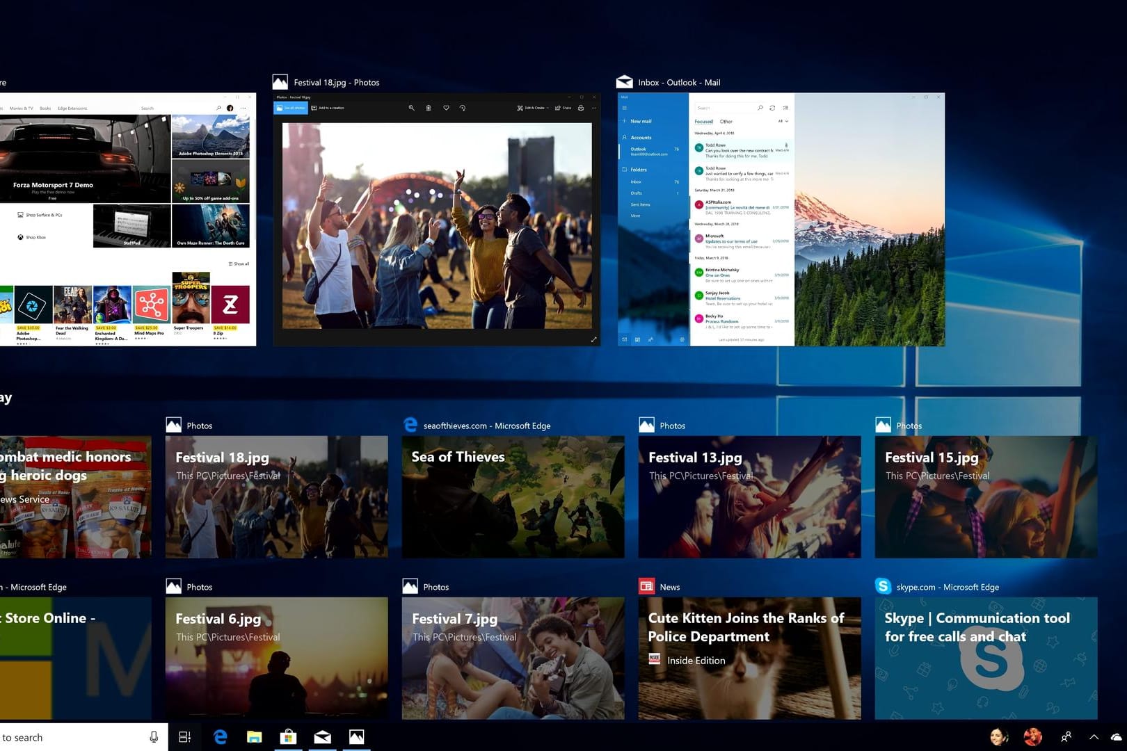The height and width of the screenshot is (751, 1127).
Task: Open the Photos app taskbar icon
Action: point(356,737)
